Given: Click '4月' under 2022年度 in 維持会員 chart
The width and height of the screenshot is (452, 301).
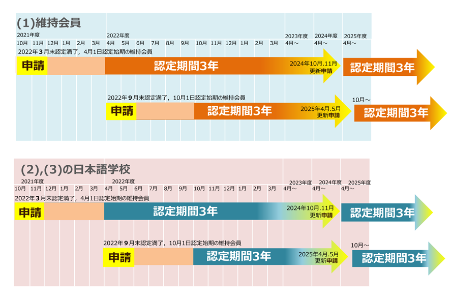Looking at the screenshot, I should [110, 43].
